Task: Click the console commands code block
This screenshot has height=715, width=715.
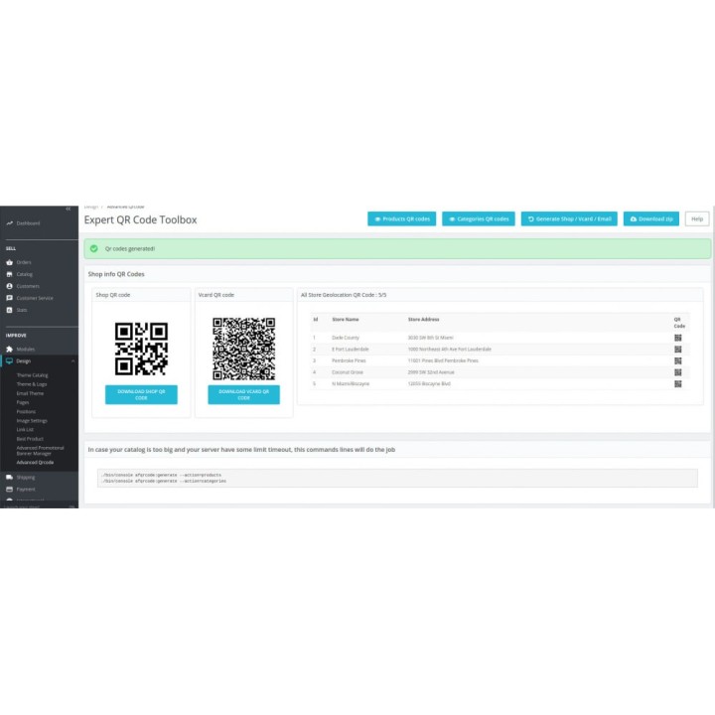Action: click(397, 478)
